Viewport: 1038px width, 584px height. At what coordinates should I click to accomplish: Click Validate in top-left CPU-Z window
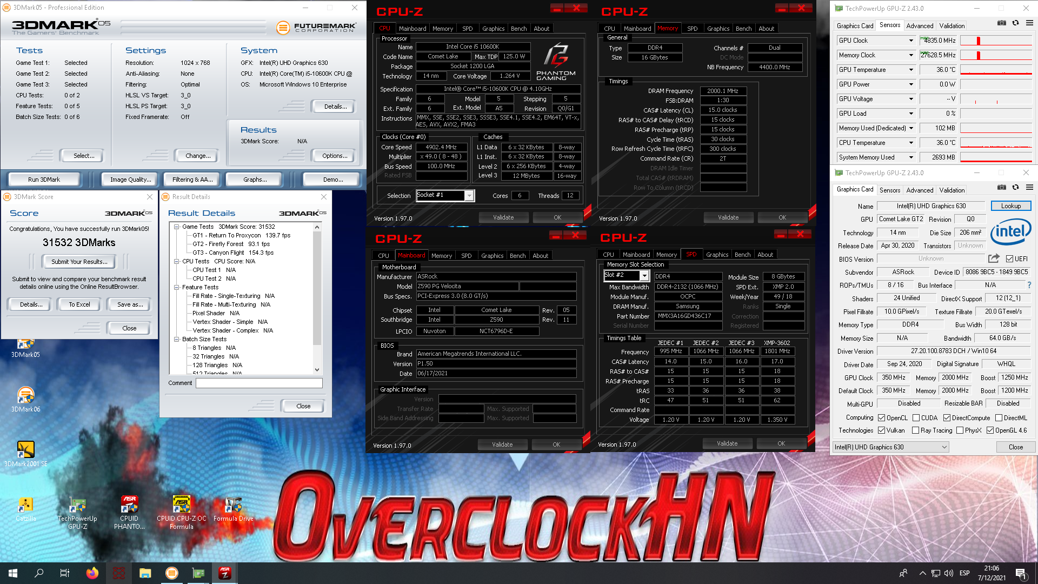[x=503, y=217]
